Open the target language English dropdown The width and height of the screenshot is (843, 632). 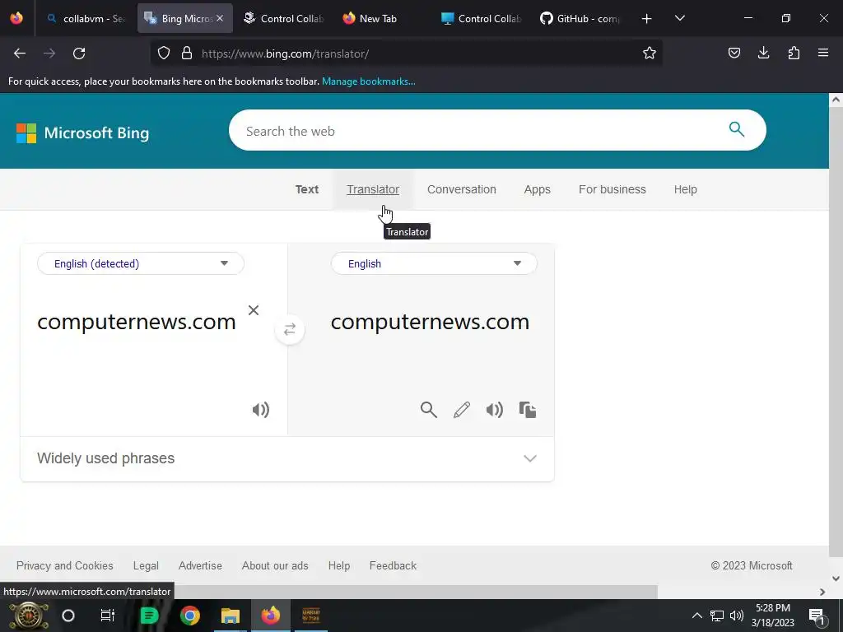434,263
